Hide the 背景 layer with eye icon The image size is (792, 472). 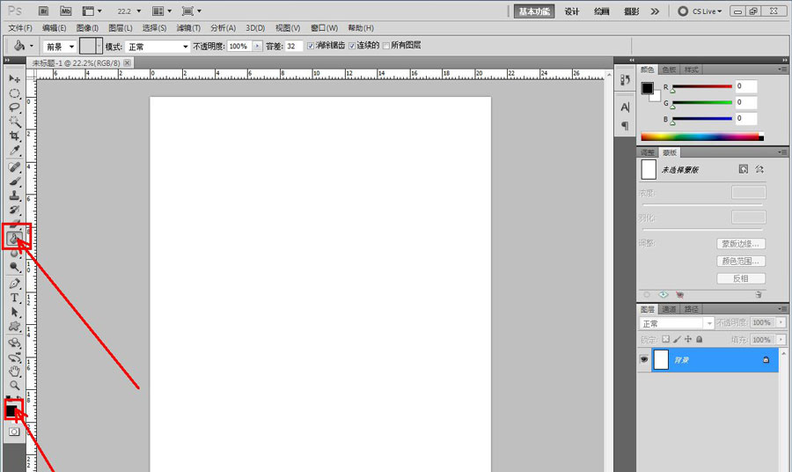(644, 360)
